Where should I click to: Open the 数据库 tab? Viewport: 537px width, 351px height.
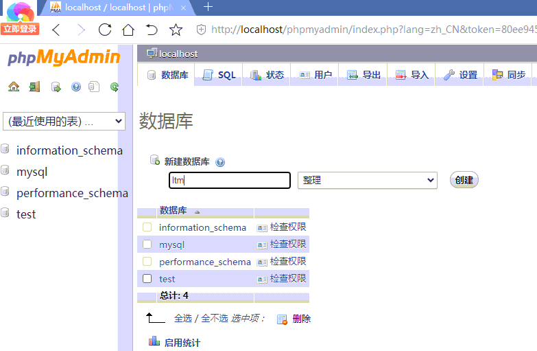[166, 74]
